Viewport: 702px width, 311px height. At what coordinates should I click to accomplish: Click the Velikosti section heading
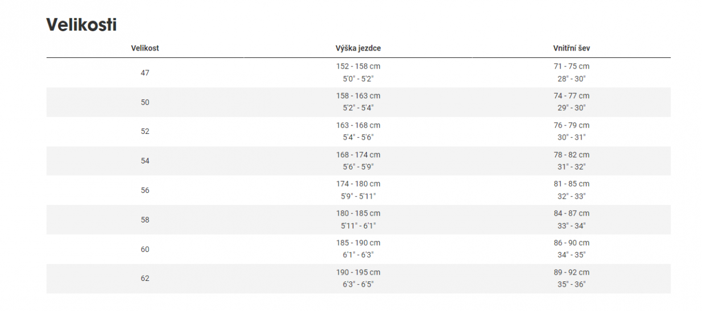[81, 25]
